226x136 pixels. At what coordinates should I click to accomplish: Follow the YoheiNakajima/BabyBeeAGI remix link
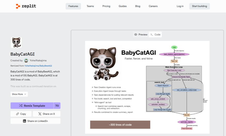tap(38, 66)
